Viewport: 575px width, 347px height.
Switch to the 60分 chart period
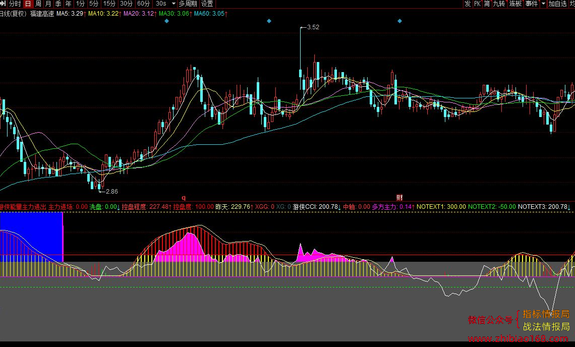(x=143, y=4)
